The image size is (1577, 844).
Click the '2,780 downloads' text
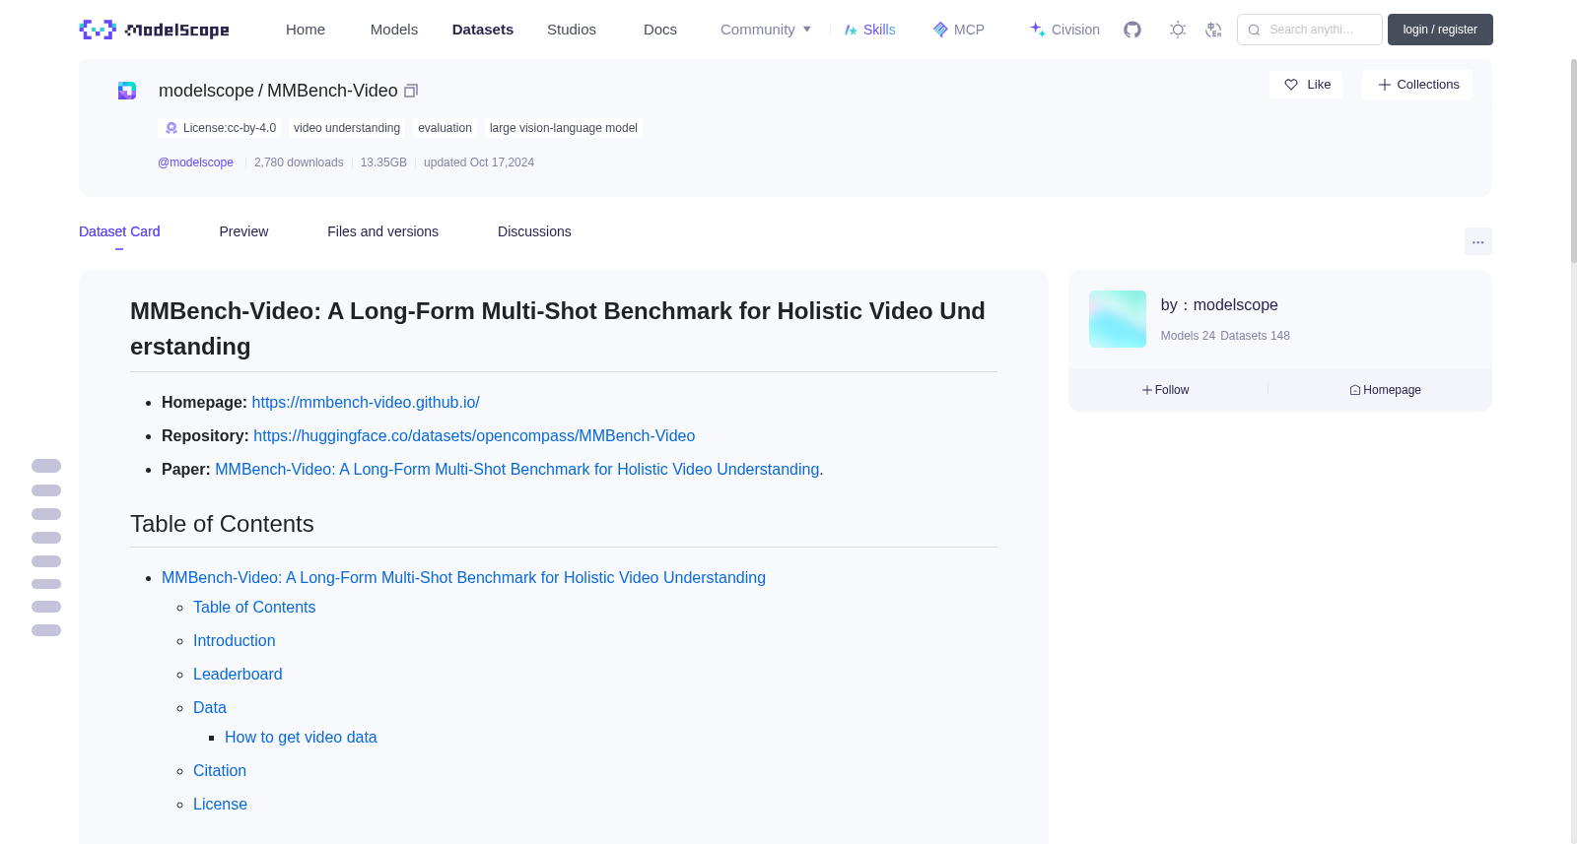coord(299,162)
